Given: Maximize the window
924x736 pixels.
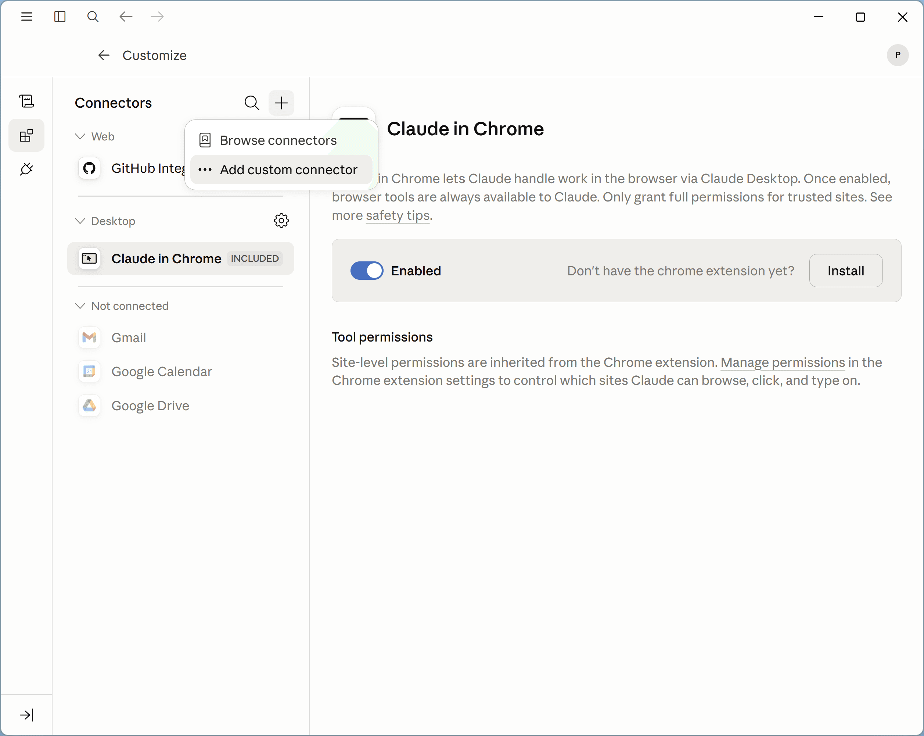Looking at the screenshot, I should (x=860, y=17).
